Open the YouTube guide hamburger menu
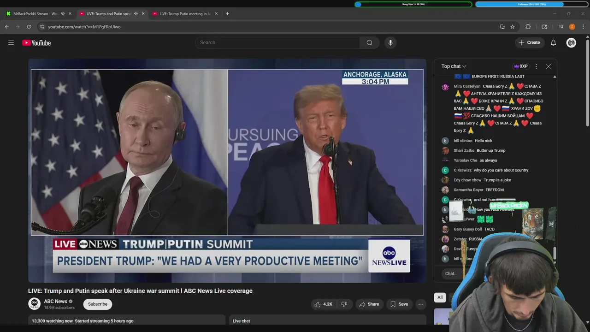 [x=11, y=42]
